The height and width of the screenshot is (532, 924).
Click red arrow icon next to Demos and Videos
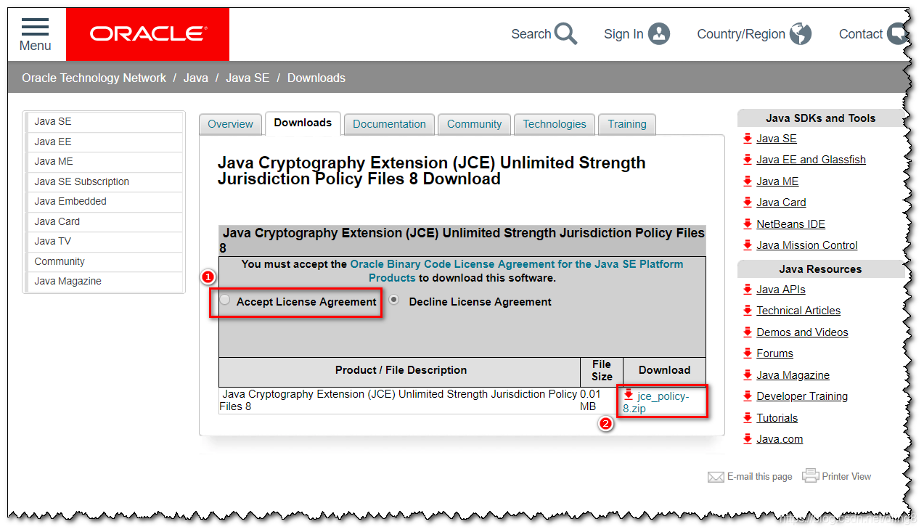coord(748,332)
